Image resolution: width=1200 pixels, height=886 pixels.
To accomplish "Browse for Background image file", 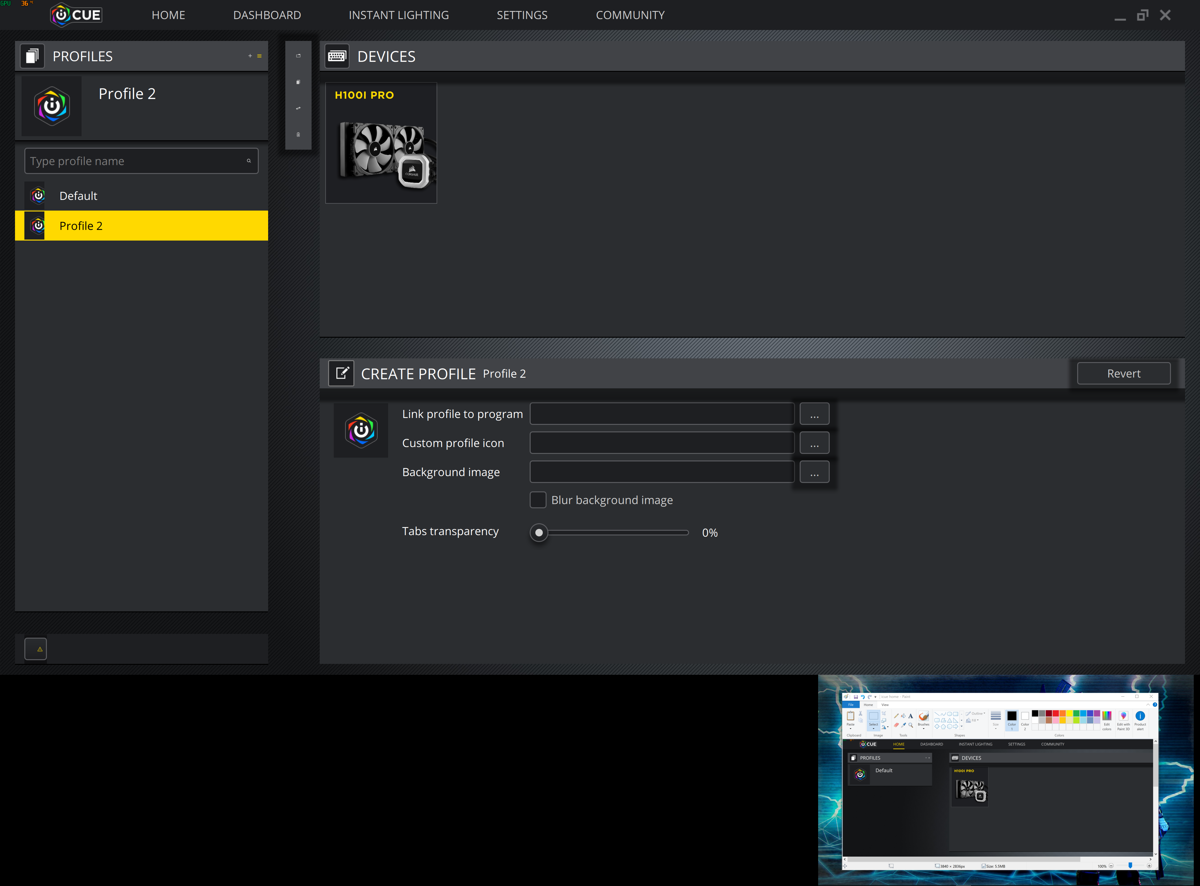I will coord(814,472).
